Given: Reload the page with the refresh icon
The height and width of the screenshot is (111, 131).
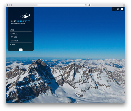Looking at the screenshot, I should 85,5.
